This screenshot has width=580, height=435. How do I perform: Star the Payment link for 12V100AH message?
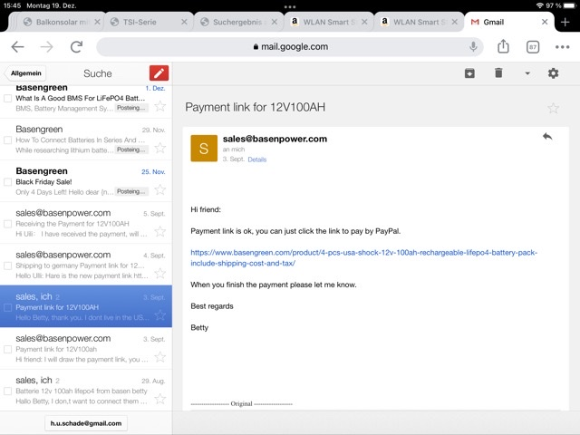pyautogui.click(x=554, y=108)
